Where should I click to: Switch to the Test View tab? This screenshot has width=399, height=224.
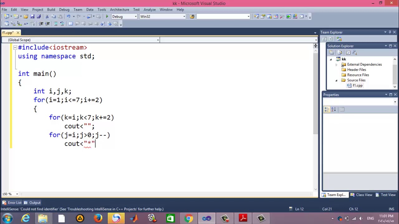[386, 195]
